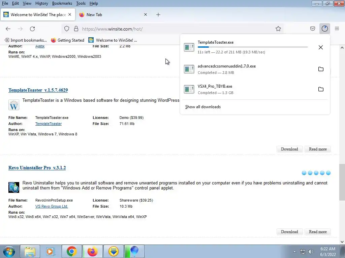Open the Save to Pocket icon
Screen dimensions: 345x258
pyautogui.click(x=312, y=29)
